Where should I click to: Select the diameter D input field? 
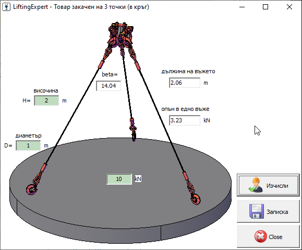pyautogui.click(x=28, y=145)
